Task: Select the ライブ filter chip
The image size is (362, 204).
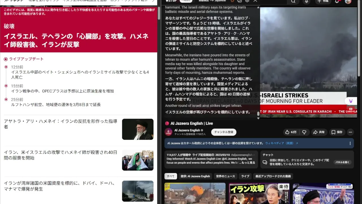Action: coord(245,176)
